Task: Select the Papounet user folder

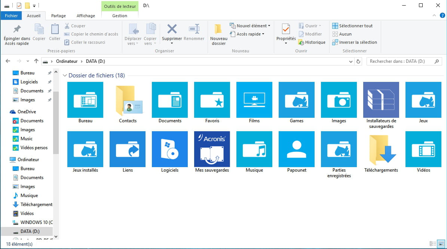Action: click(296, 149)
